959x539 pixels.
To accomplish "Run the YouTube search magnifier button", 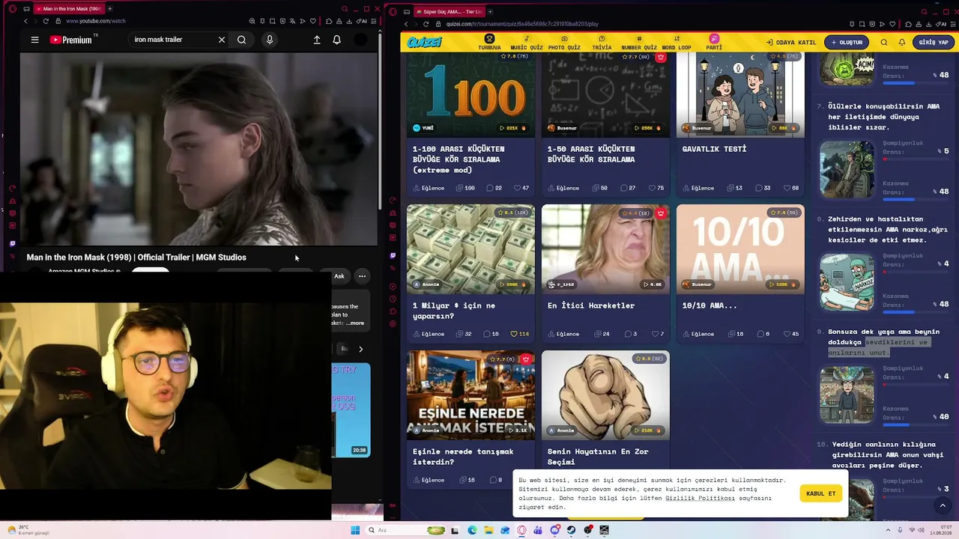I will (x=241, y=40).
